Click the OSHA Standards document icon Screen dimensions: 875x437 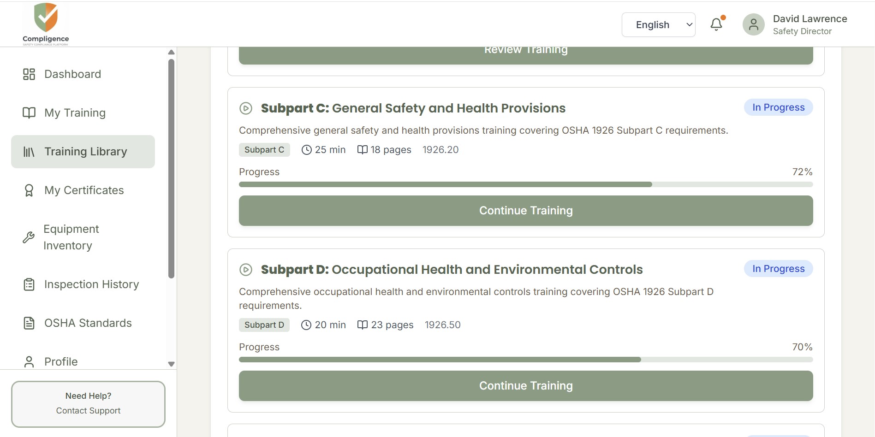29,323
